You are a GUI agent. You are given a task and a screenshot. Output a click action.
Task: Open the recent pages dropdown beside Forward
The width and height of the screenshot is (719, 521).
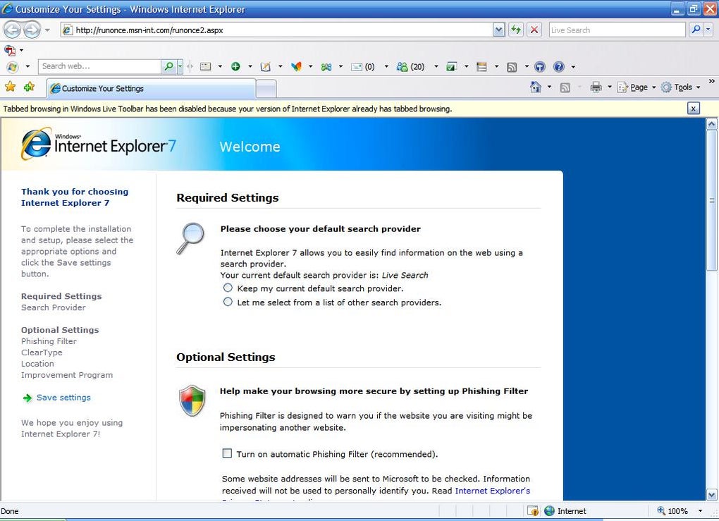(47, 30)
